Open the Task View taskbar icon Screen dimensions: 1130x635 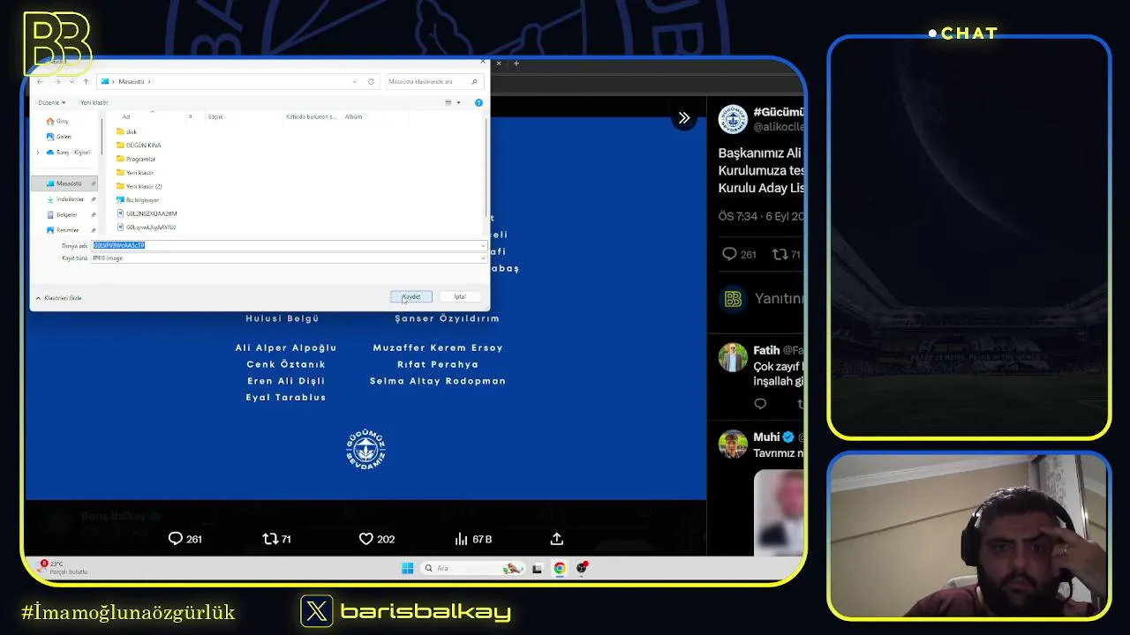pos(537,568)
